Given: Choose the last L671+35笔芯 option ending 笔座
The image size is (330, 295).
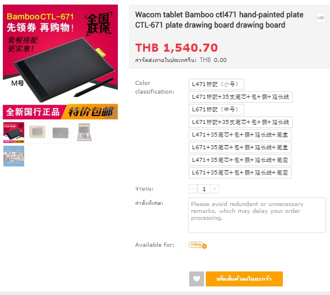Looking at the screenshot, I should 240,173.
